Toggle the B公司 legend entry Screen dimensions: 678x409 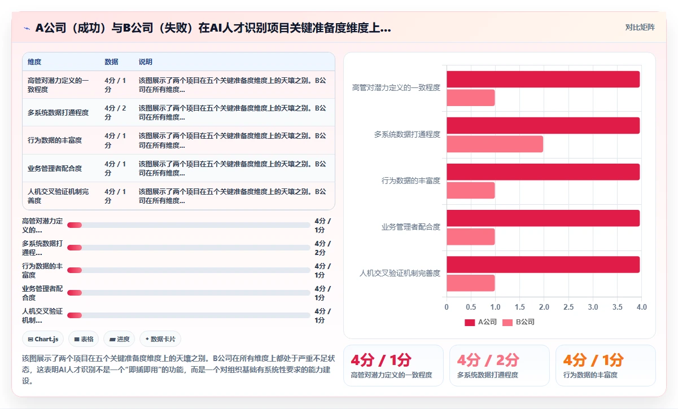[518, 322]
